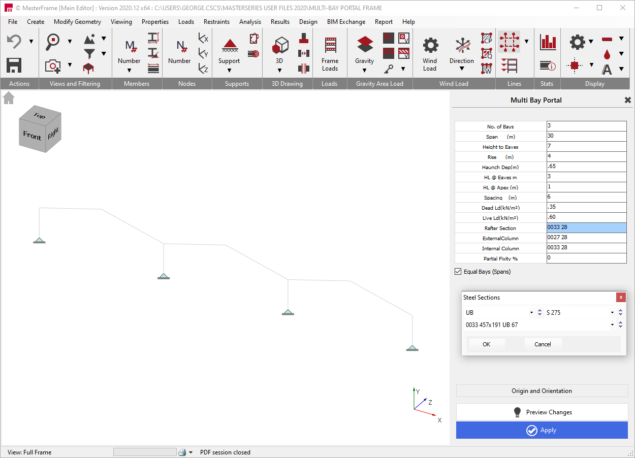The width and height of the screenshot is (635, 458).
Task: Open the Analysis menu
Action: coord(250,22)
